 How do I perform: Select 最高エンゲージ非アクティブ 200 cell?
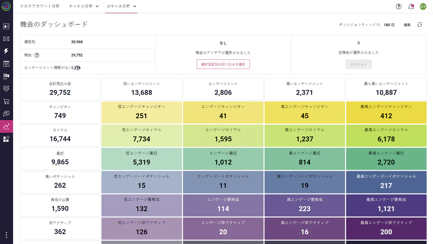pos(386,228)
